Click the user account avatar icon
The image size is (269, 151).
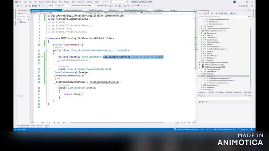[x=235, y=2]
